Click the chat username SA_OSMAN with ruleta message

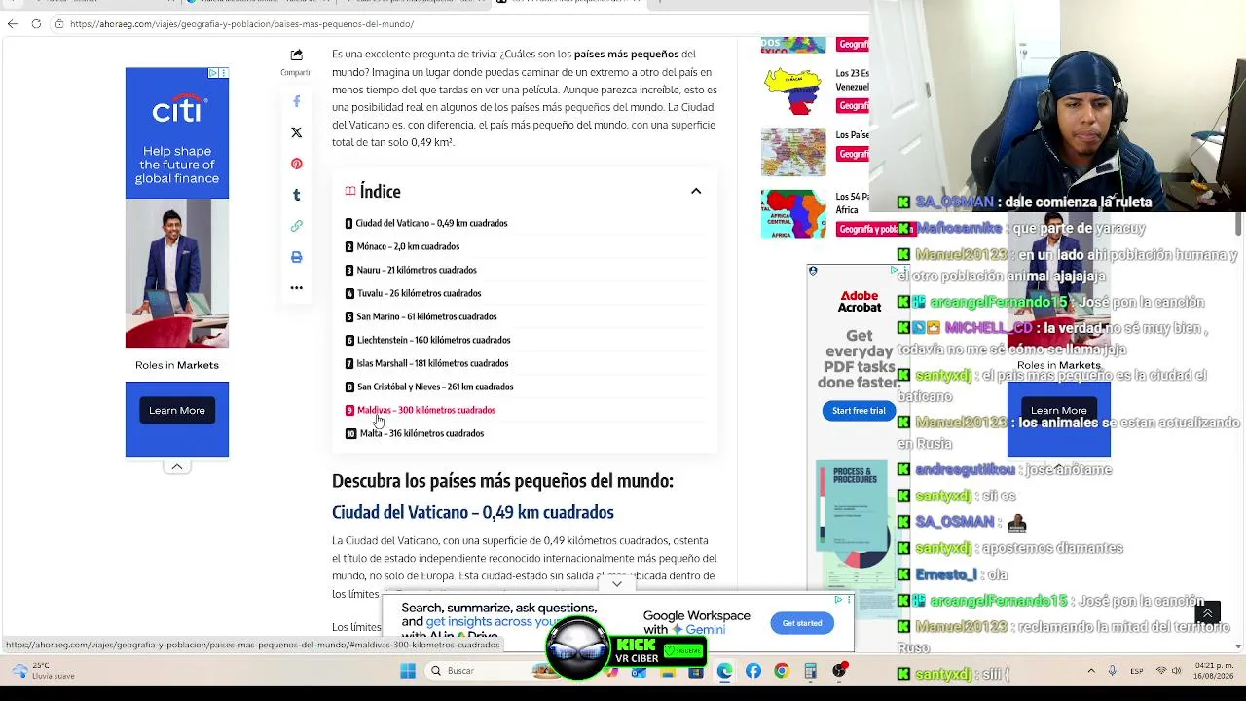pyautogui.click(x=954, y=203)
